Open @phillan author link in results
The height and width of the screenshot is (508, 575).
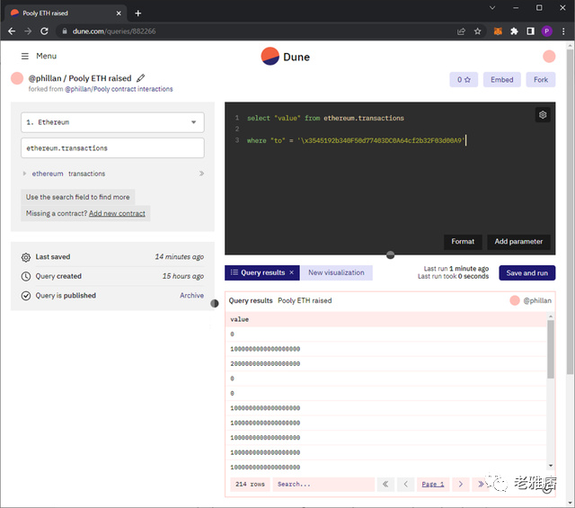click(x=537, y=300)
